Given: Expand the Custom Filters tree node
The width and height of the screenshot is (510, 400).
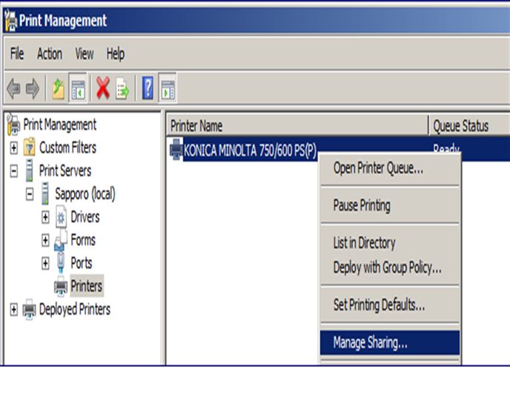Looking at the screenshot, I should click(x=13, y=148).
